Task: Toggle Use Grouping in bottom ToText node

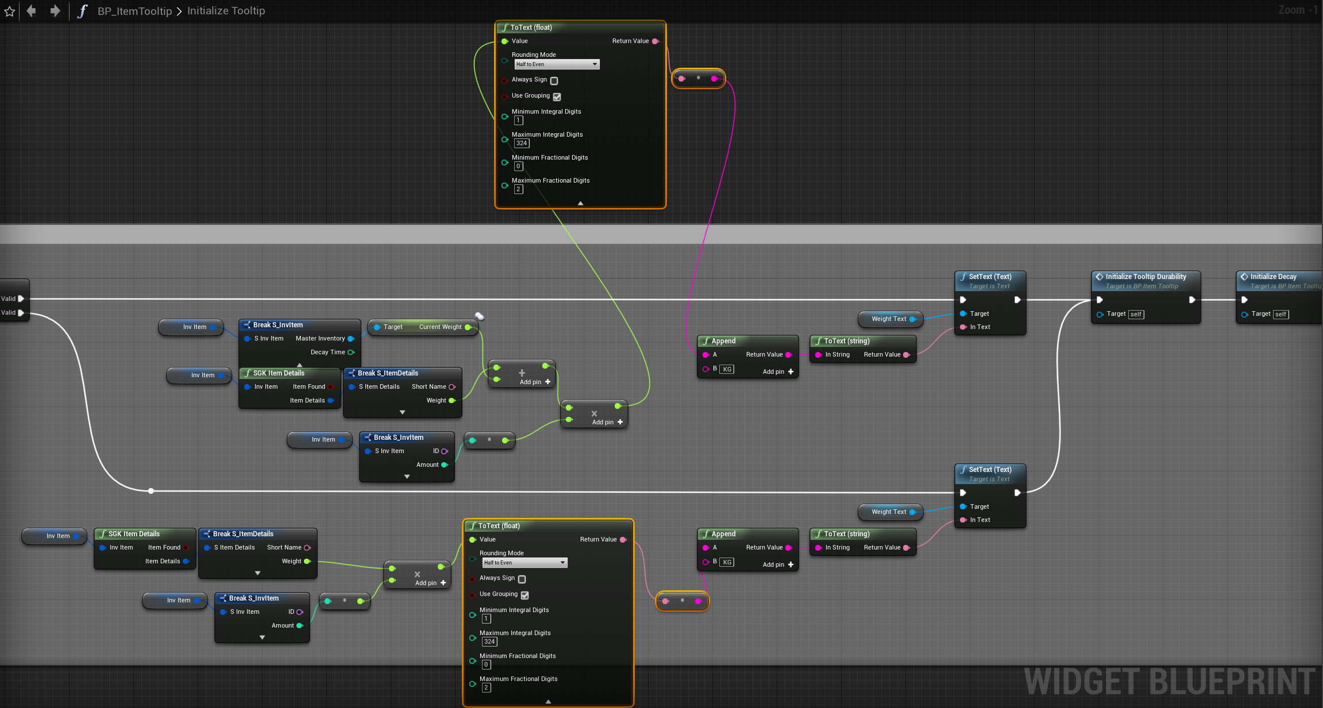Action: tap(525, 595)
